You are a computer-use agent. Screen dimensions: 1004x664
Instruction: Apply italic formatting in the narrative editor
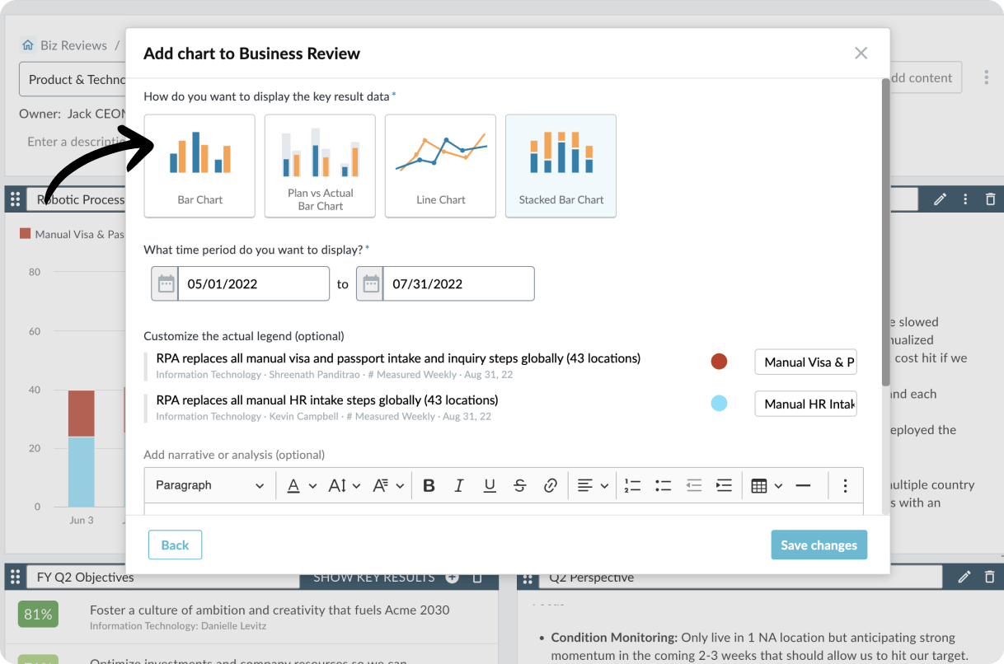click(x=459, y=485)
